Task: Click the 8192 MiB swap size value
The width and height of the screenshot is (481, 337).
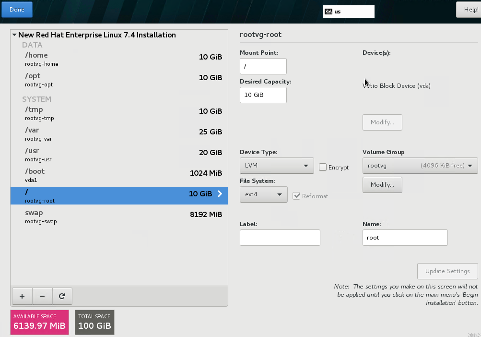Action: click(206, 215)
